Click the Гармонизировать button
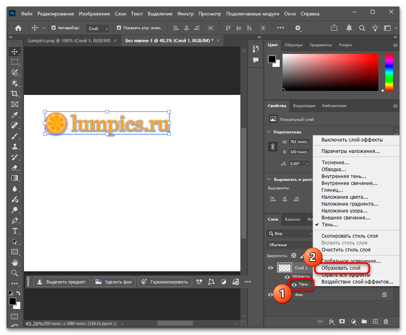The height and width of the screenshot is (335, 406). pyautogui.click(x=165, y=282)
